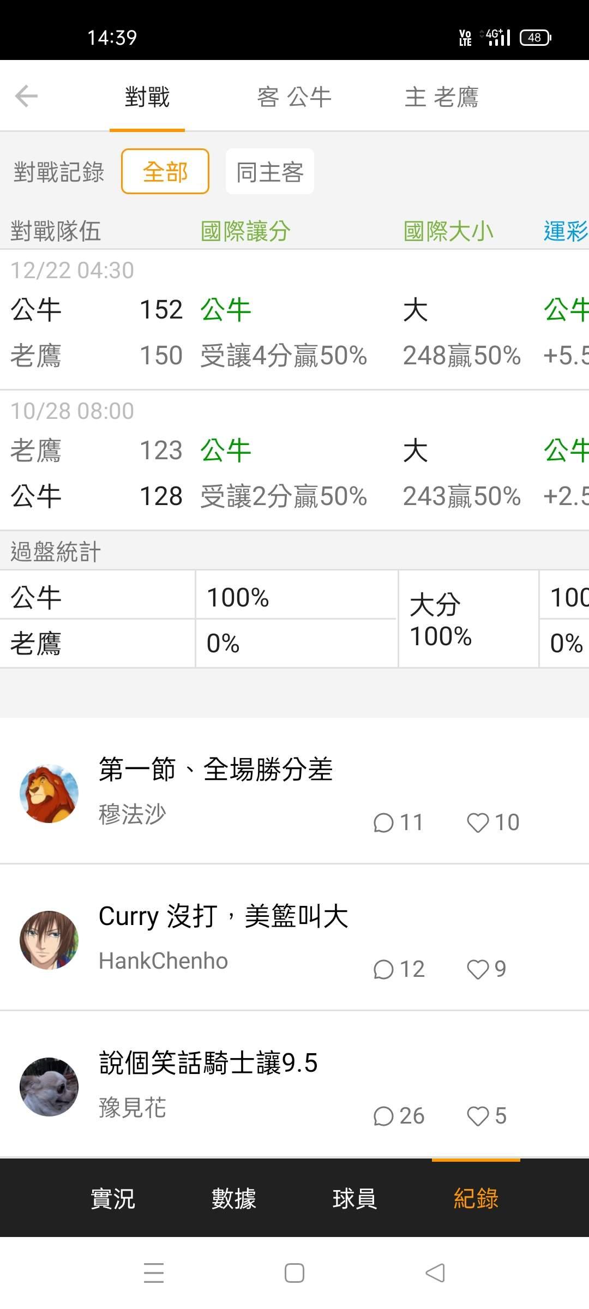The image size is (589, 1309).
Task: Open the 球員 bottom tab
Action: [x=354, y=1198]
